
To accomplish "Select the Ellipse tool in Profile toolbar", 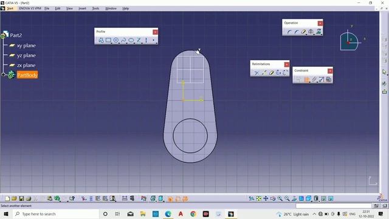I will [x=131, y=40].
